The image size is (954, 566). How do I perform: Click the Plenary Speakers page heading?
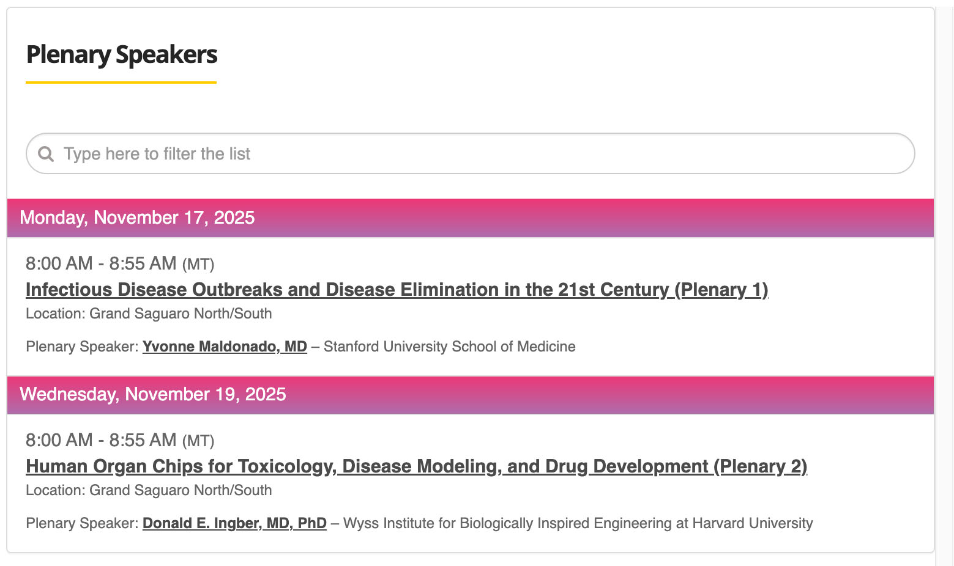coord(122,55)
